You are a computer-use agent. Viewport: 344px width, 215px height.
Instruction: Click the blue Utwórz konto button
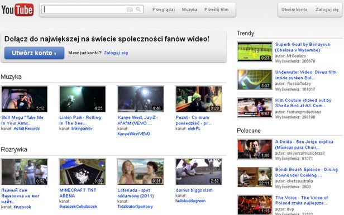tap(34, 53)
